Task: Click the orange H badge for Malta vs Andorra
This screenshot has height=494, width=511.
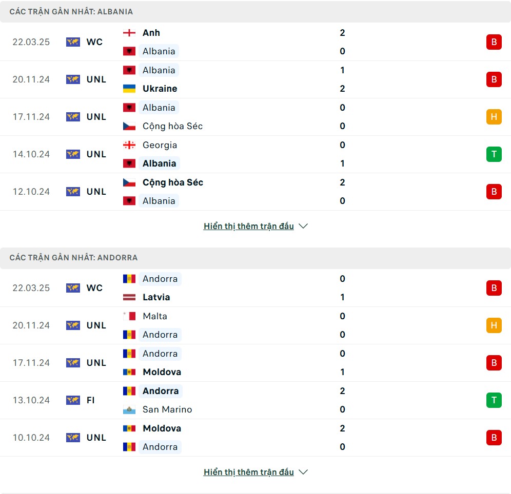Action: tap(494, 325)
